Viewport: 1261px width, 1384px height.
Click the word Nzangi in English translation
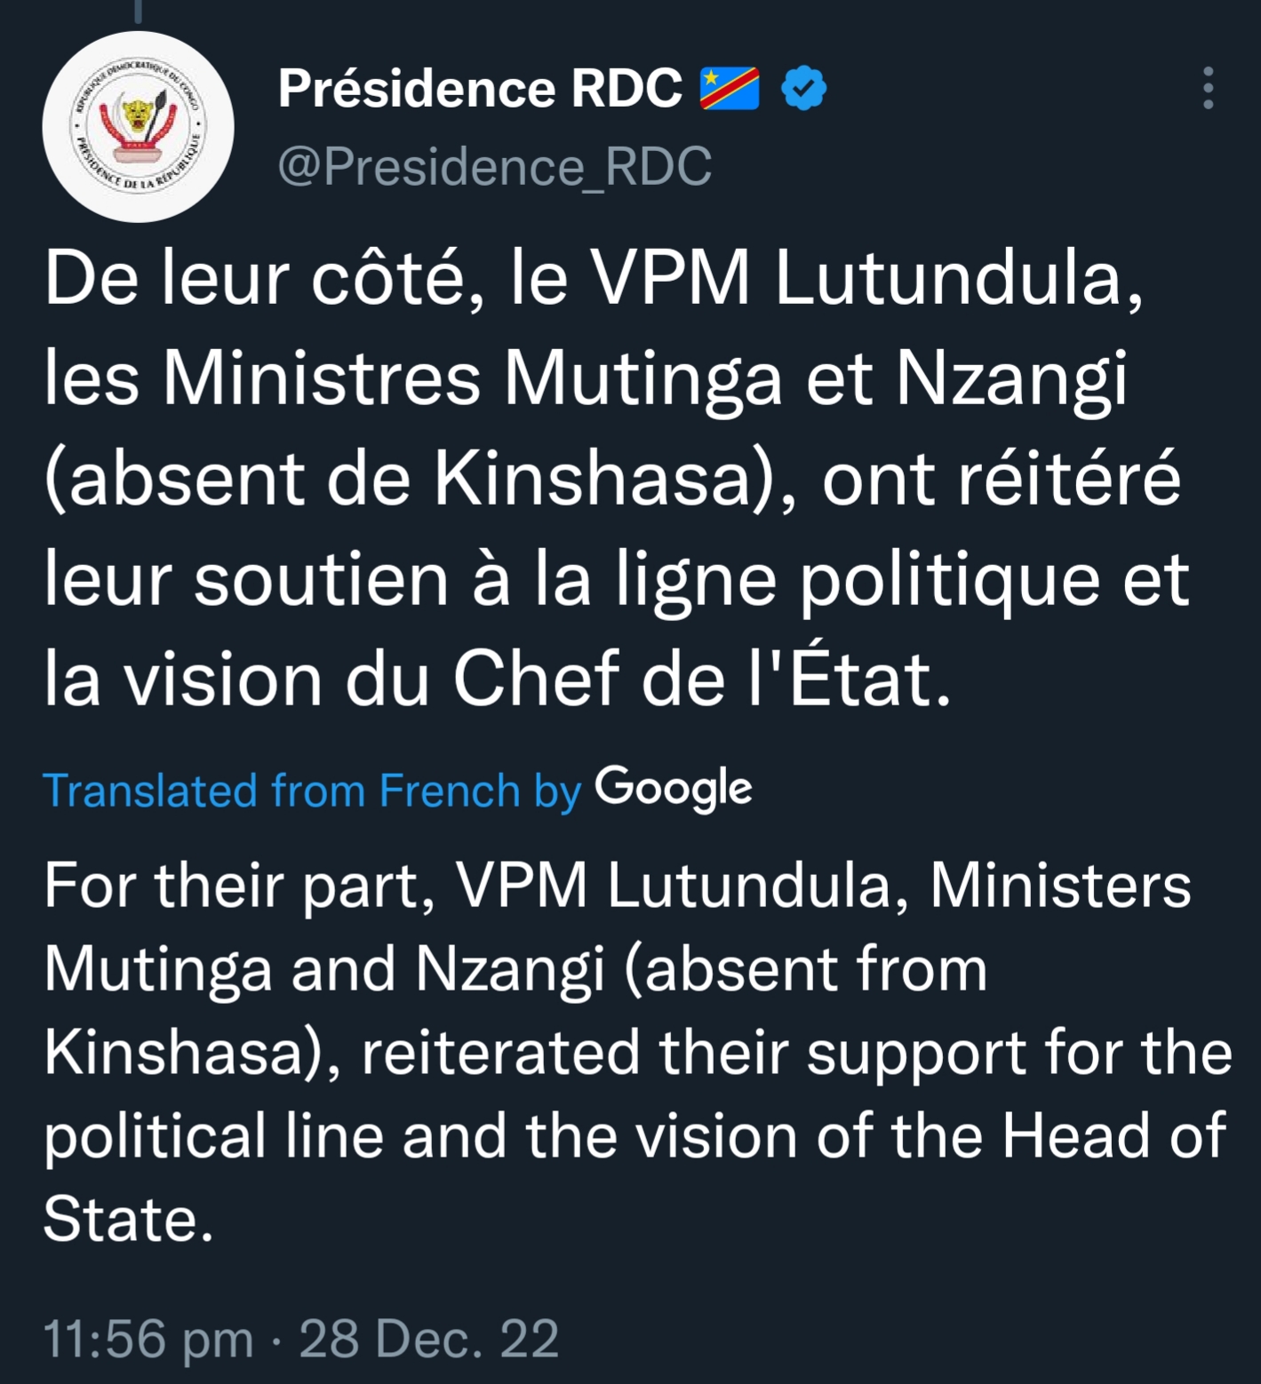[x=510, y=969]
